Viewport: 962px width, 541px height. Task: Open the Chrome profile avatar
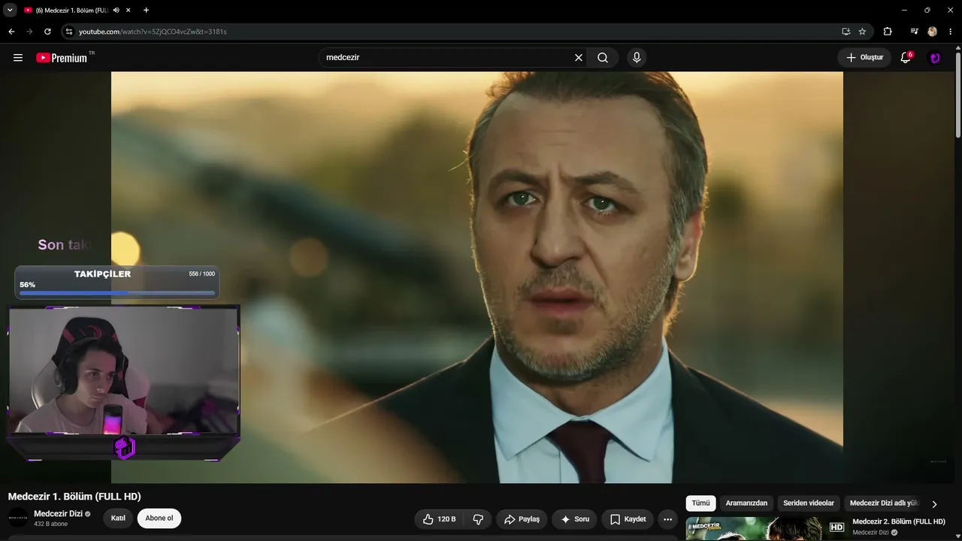(x=932, y=32)
